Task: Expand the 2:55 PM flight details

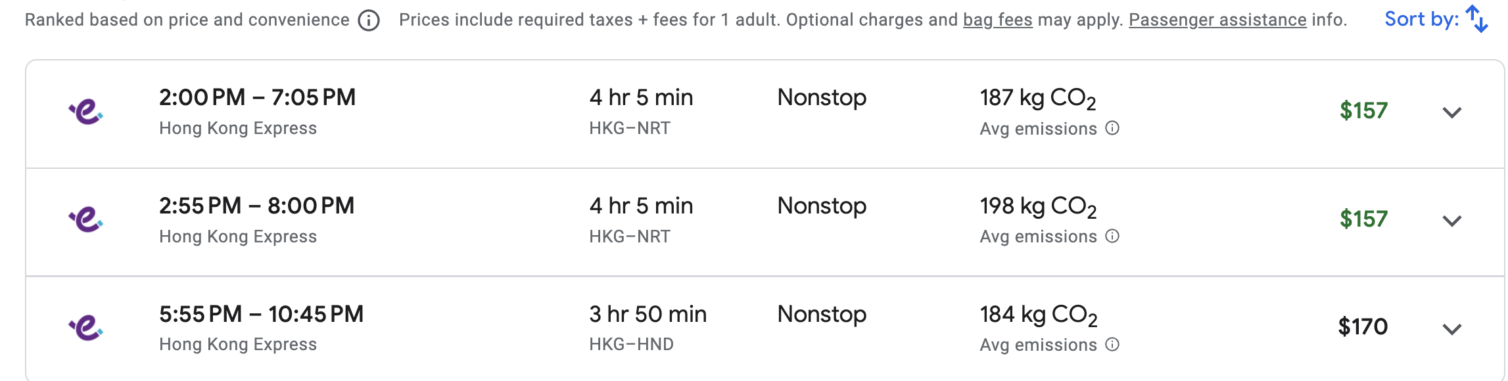Action: pyautogui.click(x=1451, y=221)
